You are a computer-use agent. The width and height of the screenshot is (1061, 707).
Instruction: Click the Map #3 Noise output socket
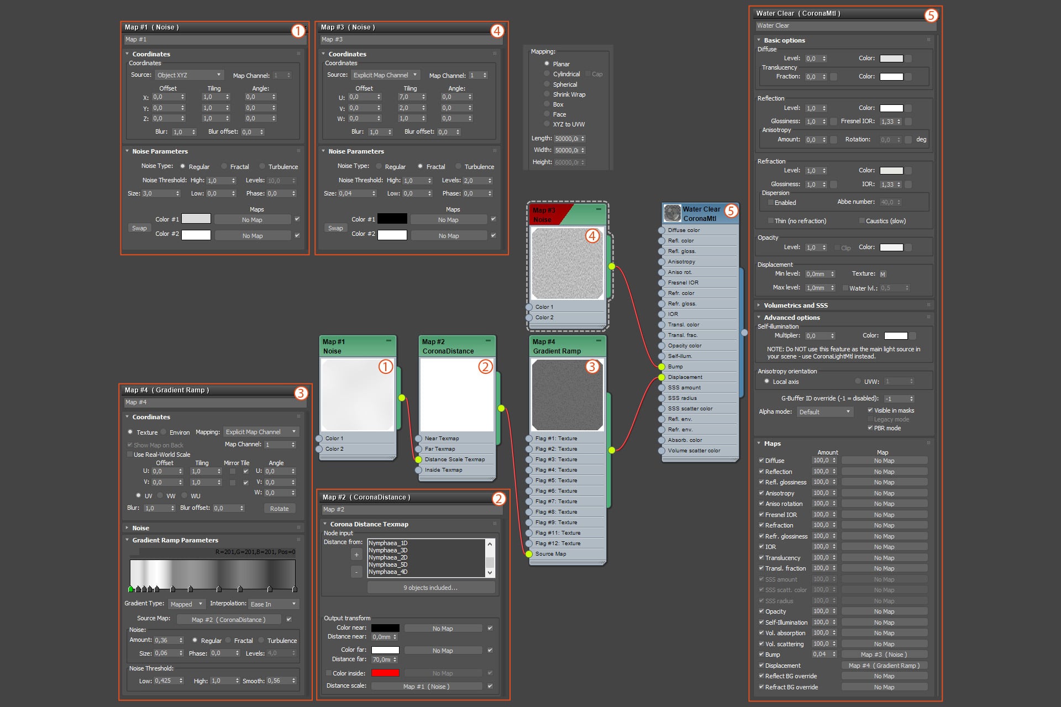click(612, 266)
